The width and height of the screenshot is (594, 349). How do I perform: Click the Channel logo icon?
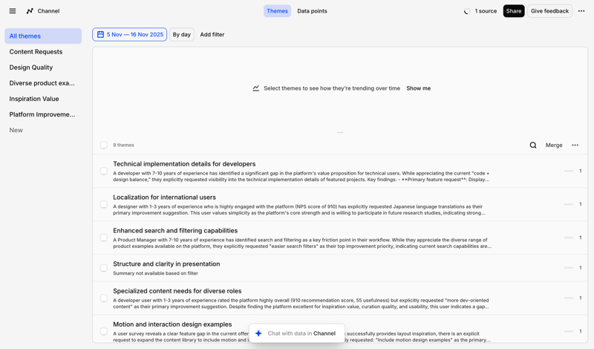pyautogui.click(x=30, y=11)
